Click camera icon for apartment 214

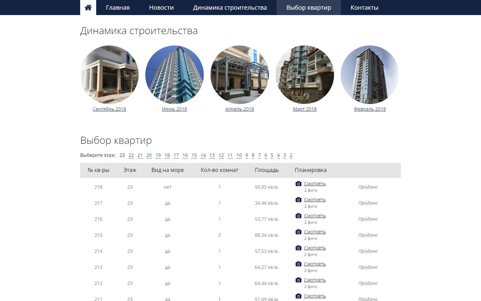click(298, 248)
